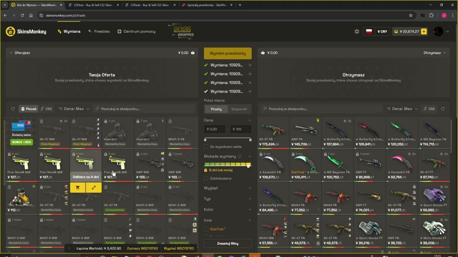This screenshot has width=458, height=257.
Task: Select CS2 game filter in the right inventory
Action: pyautogui.click(x=429, y=109)
